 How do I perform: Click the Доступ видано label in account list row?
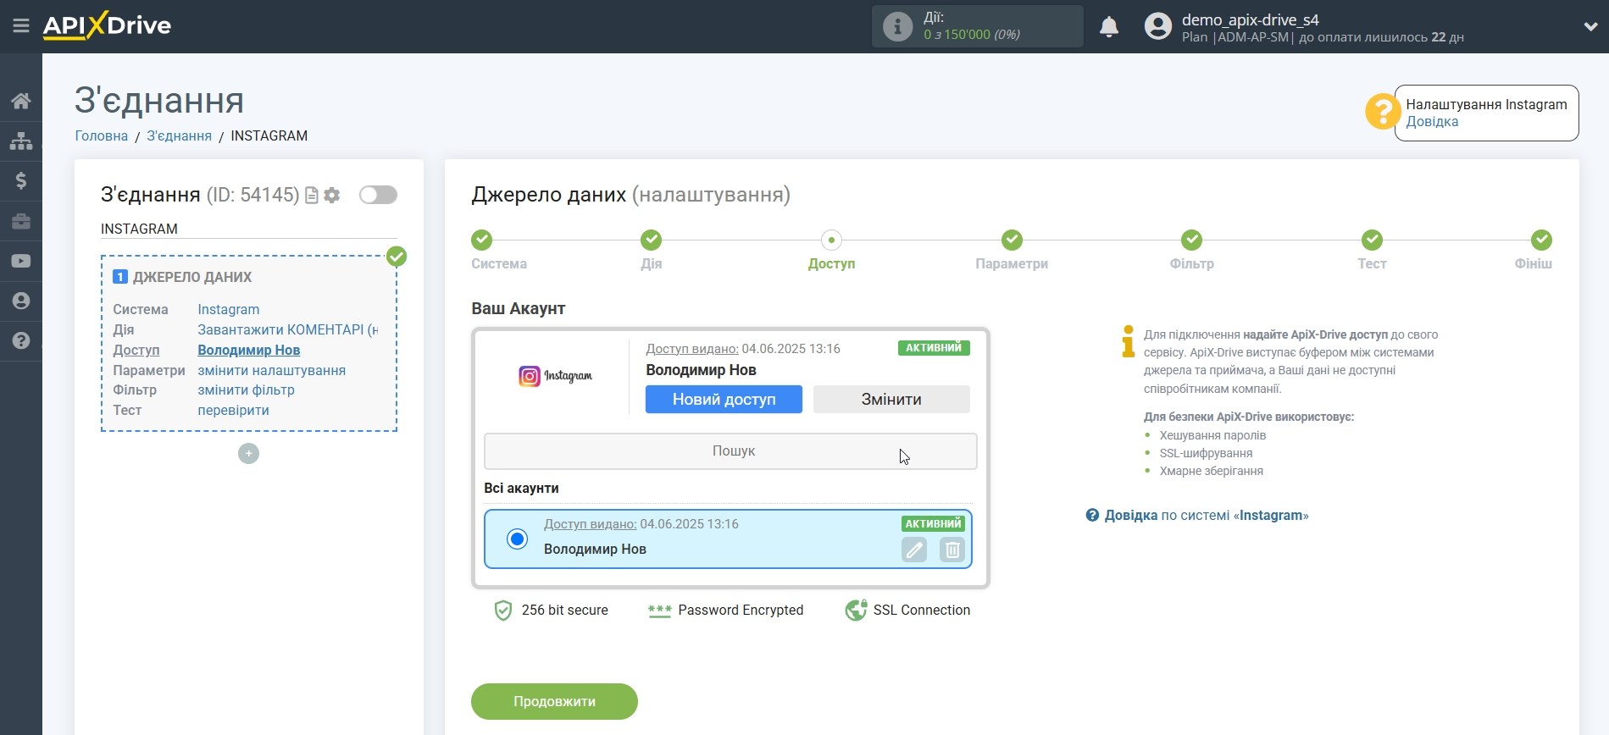pos(590,524)
